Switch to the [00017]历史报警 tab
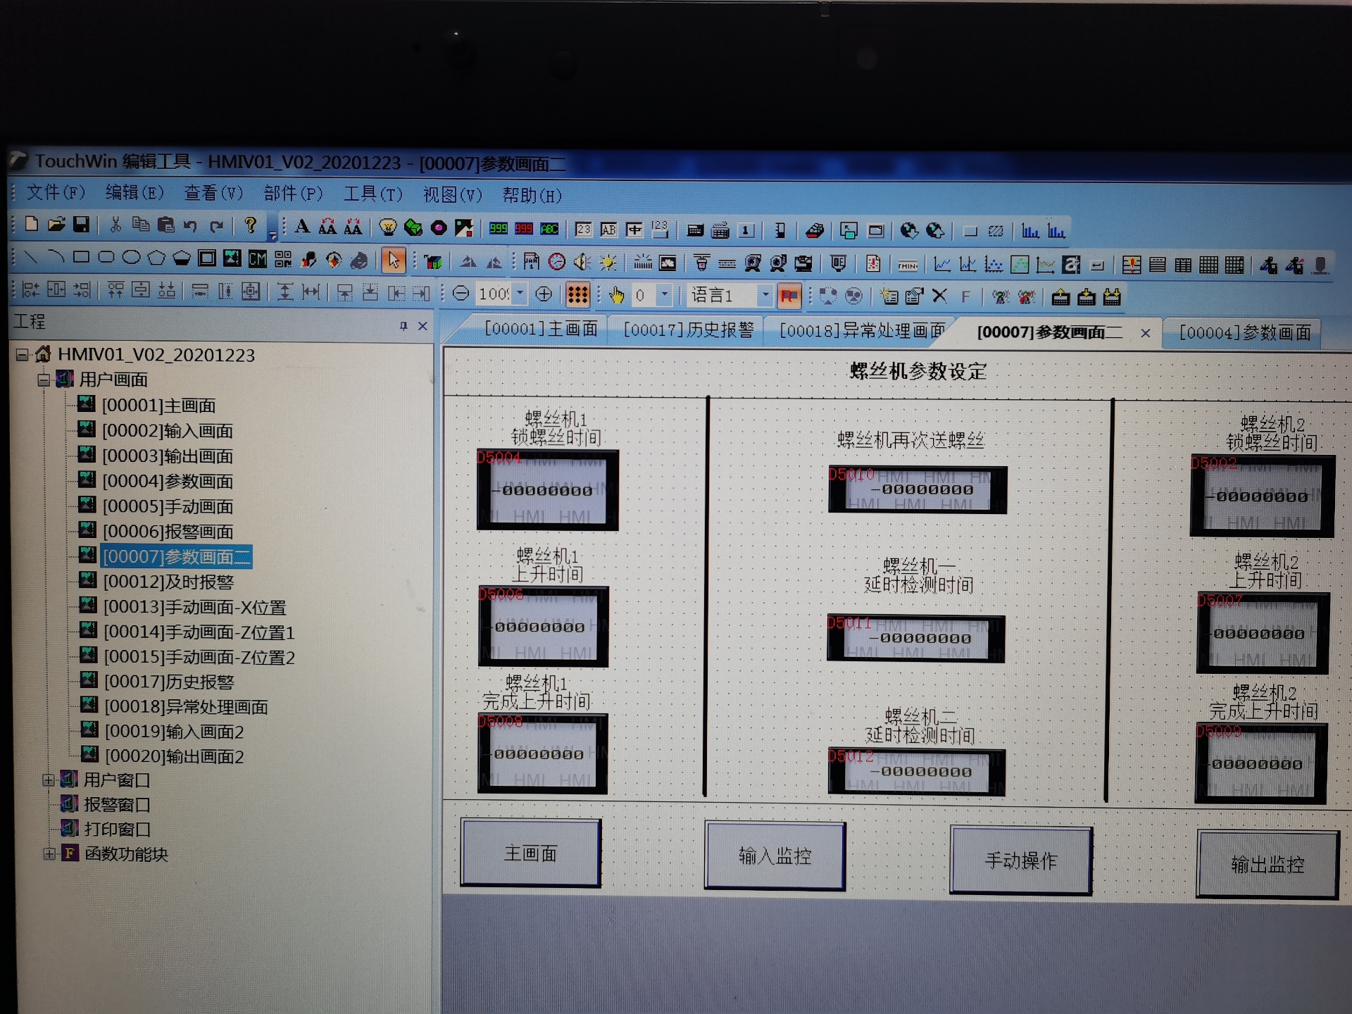The width and height of the screenshot is (1352, 1014). click(688, 330)
